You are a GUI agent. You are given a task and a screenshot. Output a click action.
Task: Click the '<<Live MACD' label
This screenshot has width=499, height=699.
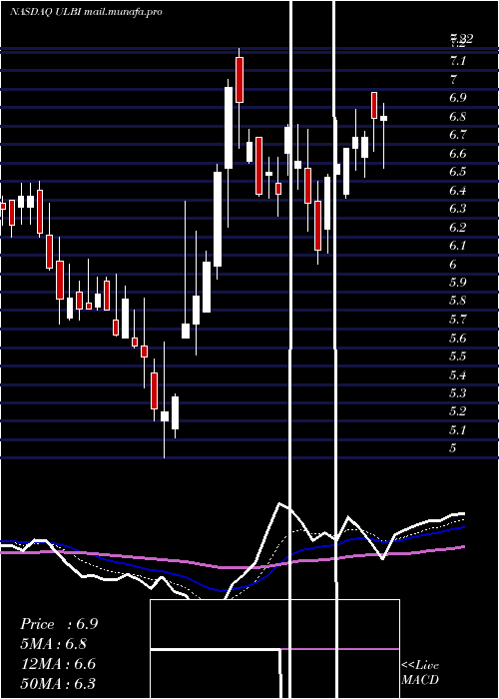tap(420, 673)
